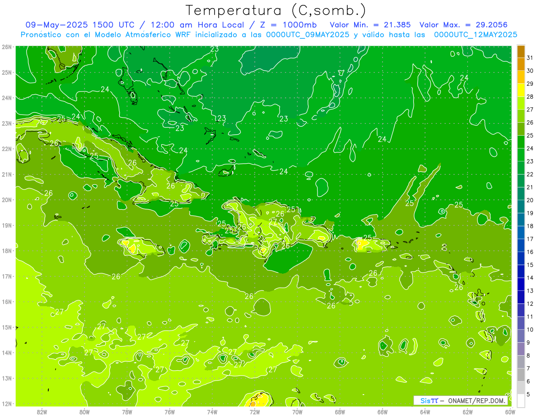Click the "31" color scale label
The width and height of the screenshot is (542, 418).
530,58
